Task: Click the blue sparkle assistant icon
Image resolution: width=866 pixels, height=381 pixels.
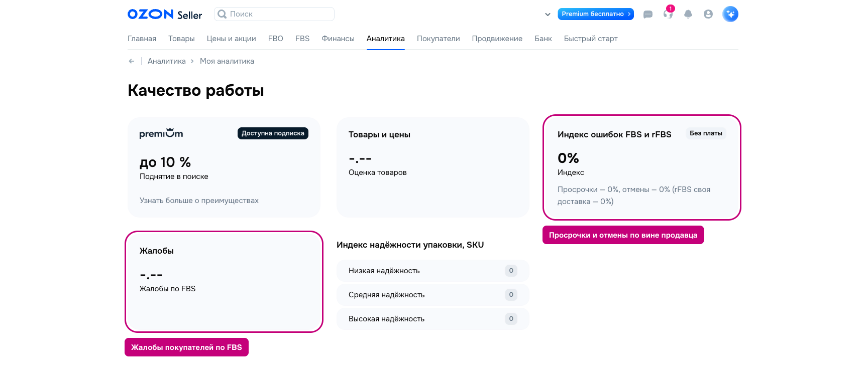Action: [x=730, y=14]
